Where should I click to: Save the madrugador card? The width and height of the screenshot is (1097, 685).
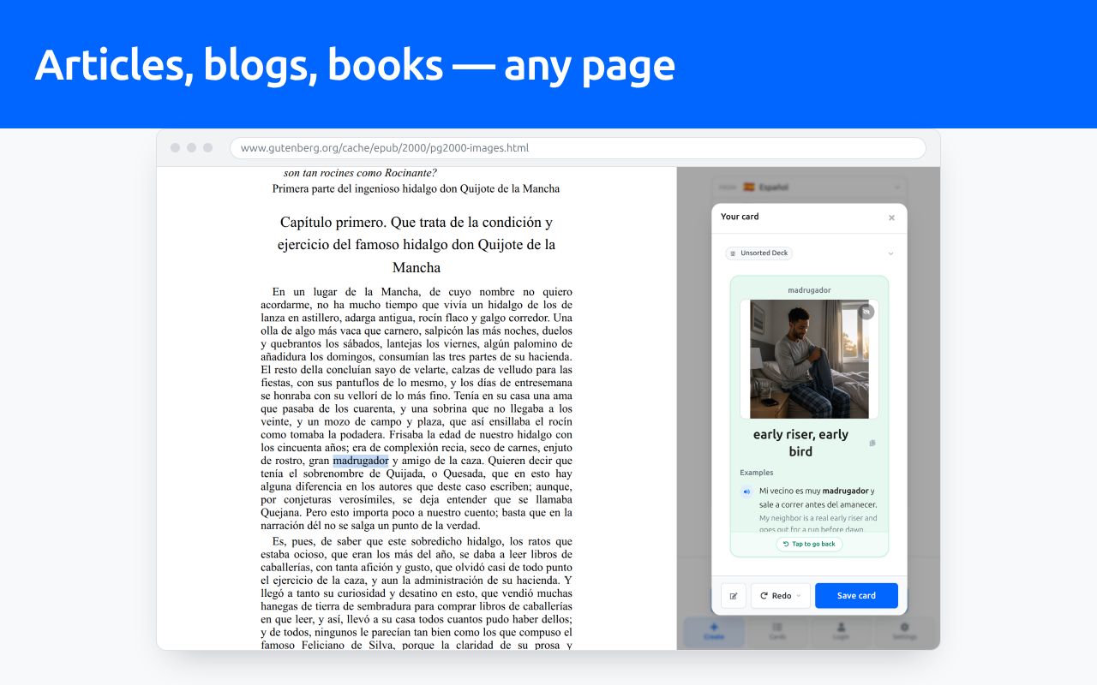coord(856,596)
